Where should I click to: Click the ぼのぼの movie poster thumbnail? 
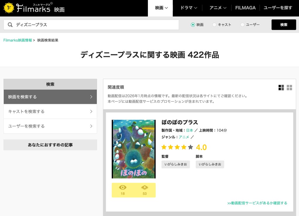[x=134, y=149]
